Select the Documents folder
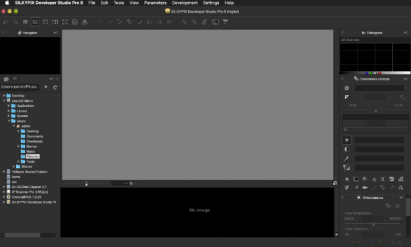This screenshot has width=411, height=247. click(x=35, y=136)
